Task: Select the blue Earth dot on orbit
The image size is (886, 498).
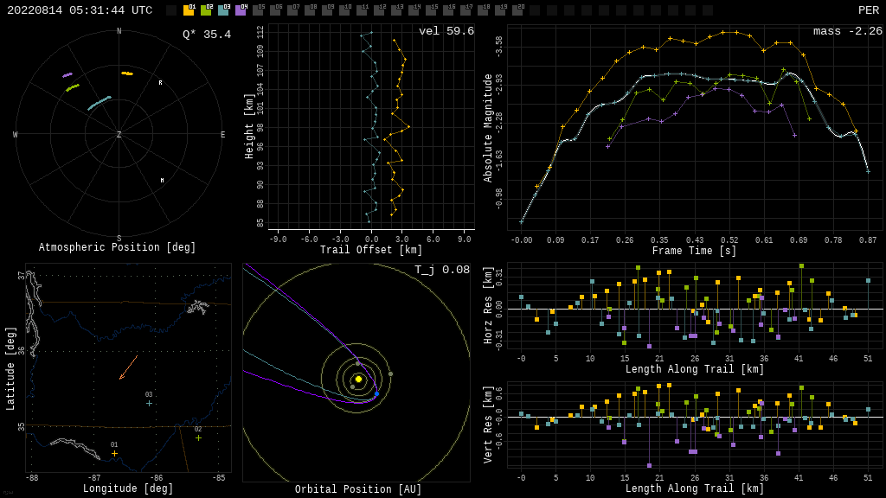Action: pyautogui.click(x=376, y=394)
